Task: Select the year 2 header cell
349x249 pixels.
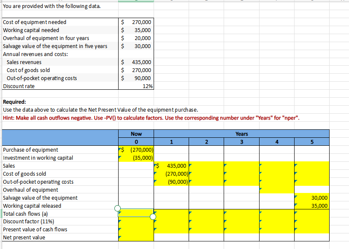Action: click(x=206, y=142)
